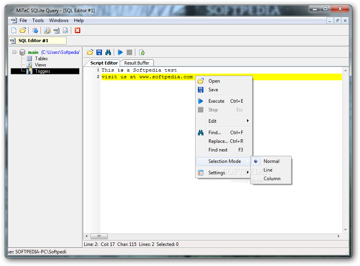Image resolution: width=360 pixels, height=266 pixels.
Task: Click the SQL icon left of File menu
Action: [x=14, y=20]
